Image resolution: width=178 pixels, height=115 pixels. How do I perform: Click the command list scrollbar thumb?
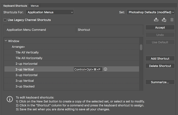click(141, 47)
